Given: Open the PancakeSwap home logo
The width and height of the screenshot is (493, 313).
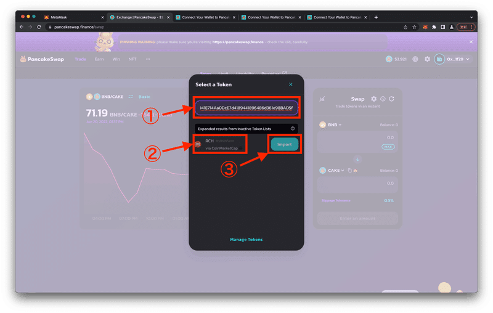Looking at the screenshot, I should pos(42,59).
